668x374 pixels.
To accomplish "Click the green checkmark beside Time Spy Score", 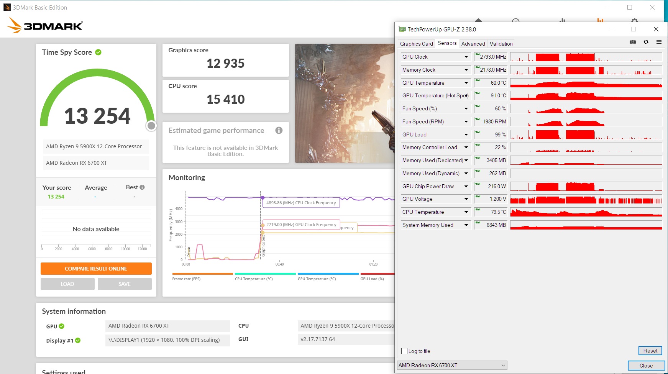I will [98, 52].
